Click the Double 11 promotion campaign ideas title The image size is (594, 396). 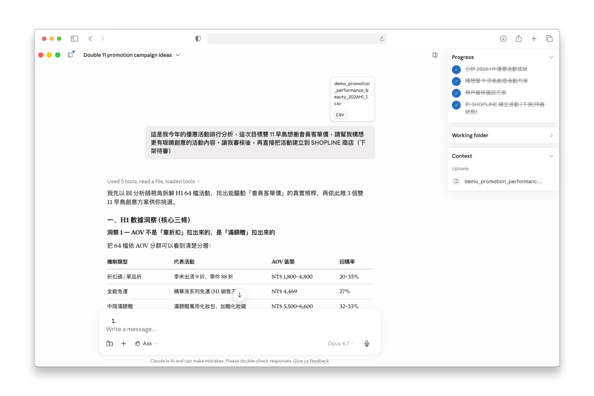[x=127, y=55]
